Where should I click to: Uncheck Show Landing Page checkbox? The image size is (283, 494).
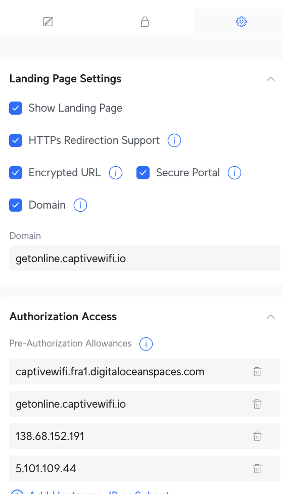coord(16,108)
